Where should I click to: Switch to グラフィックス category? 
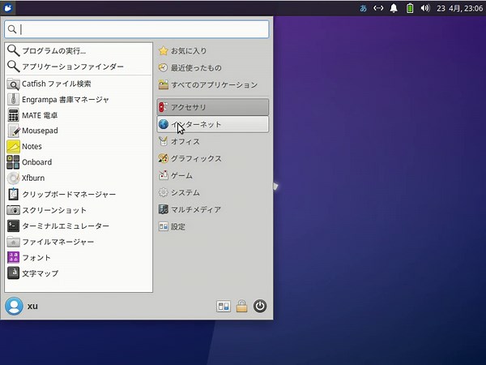(x=212, y=159)
